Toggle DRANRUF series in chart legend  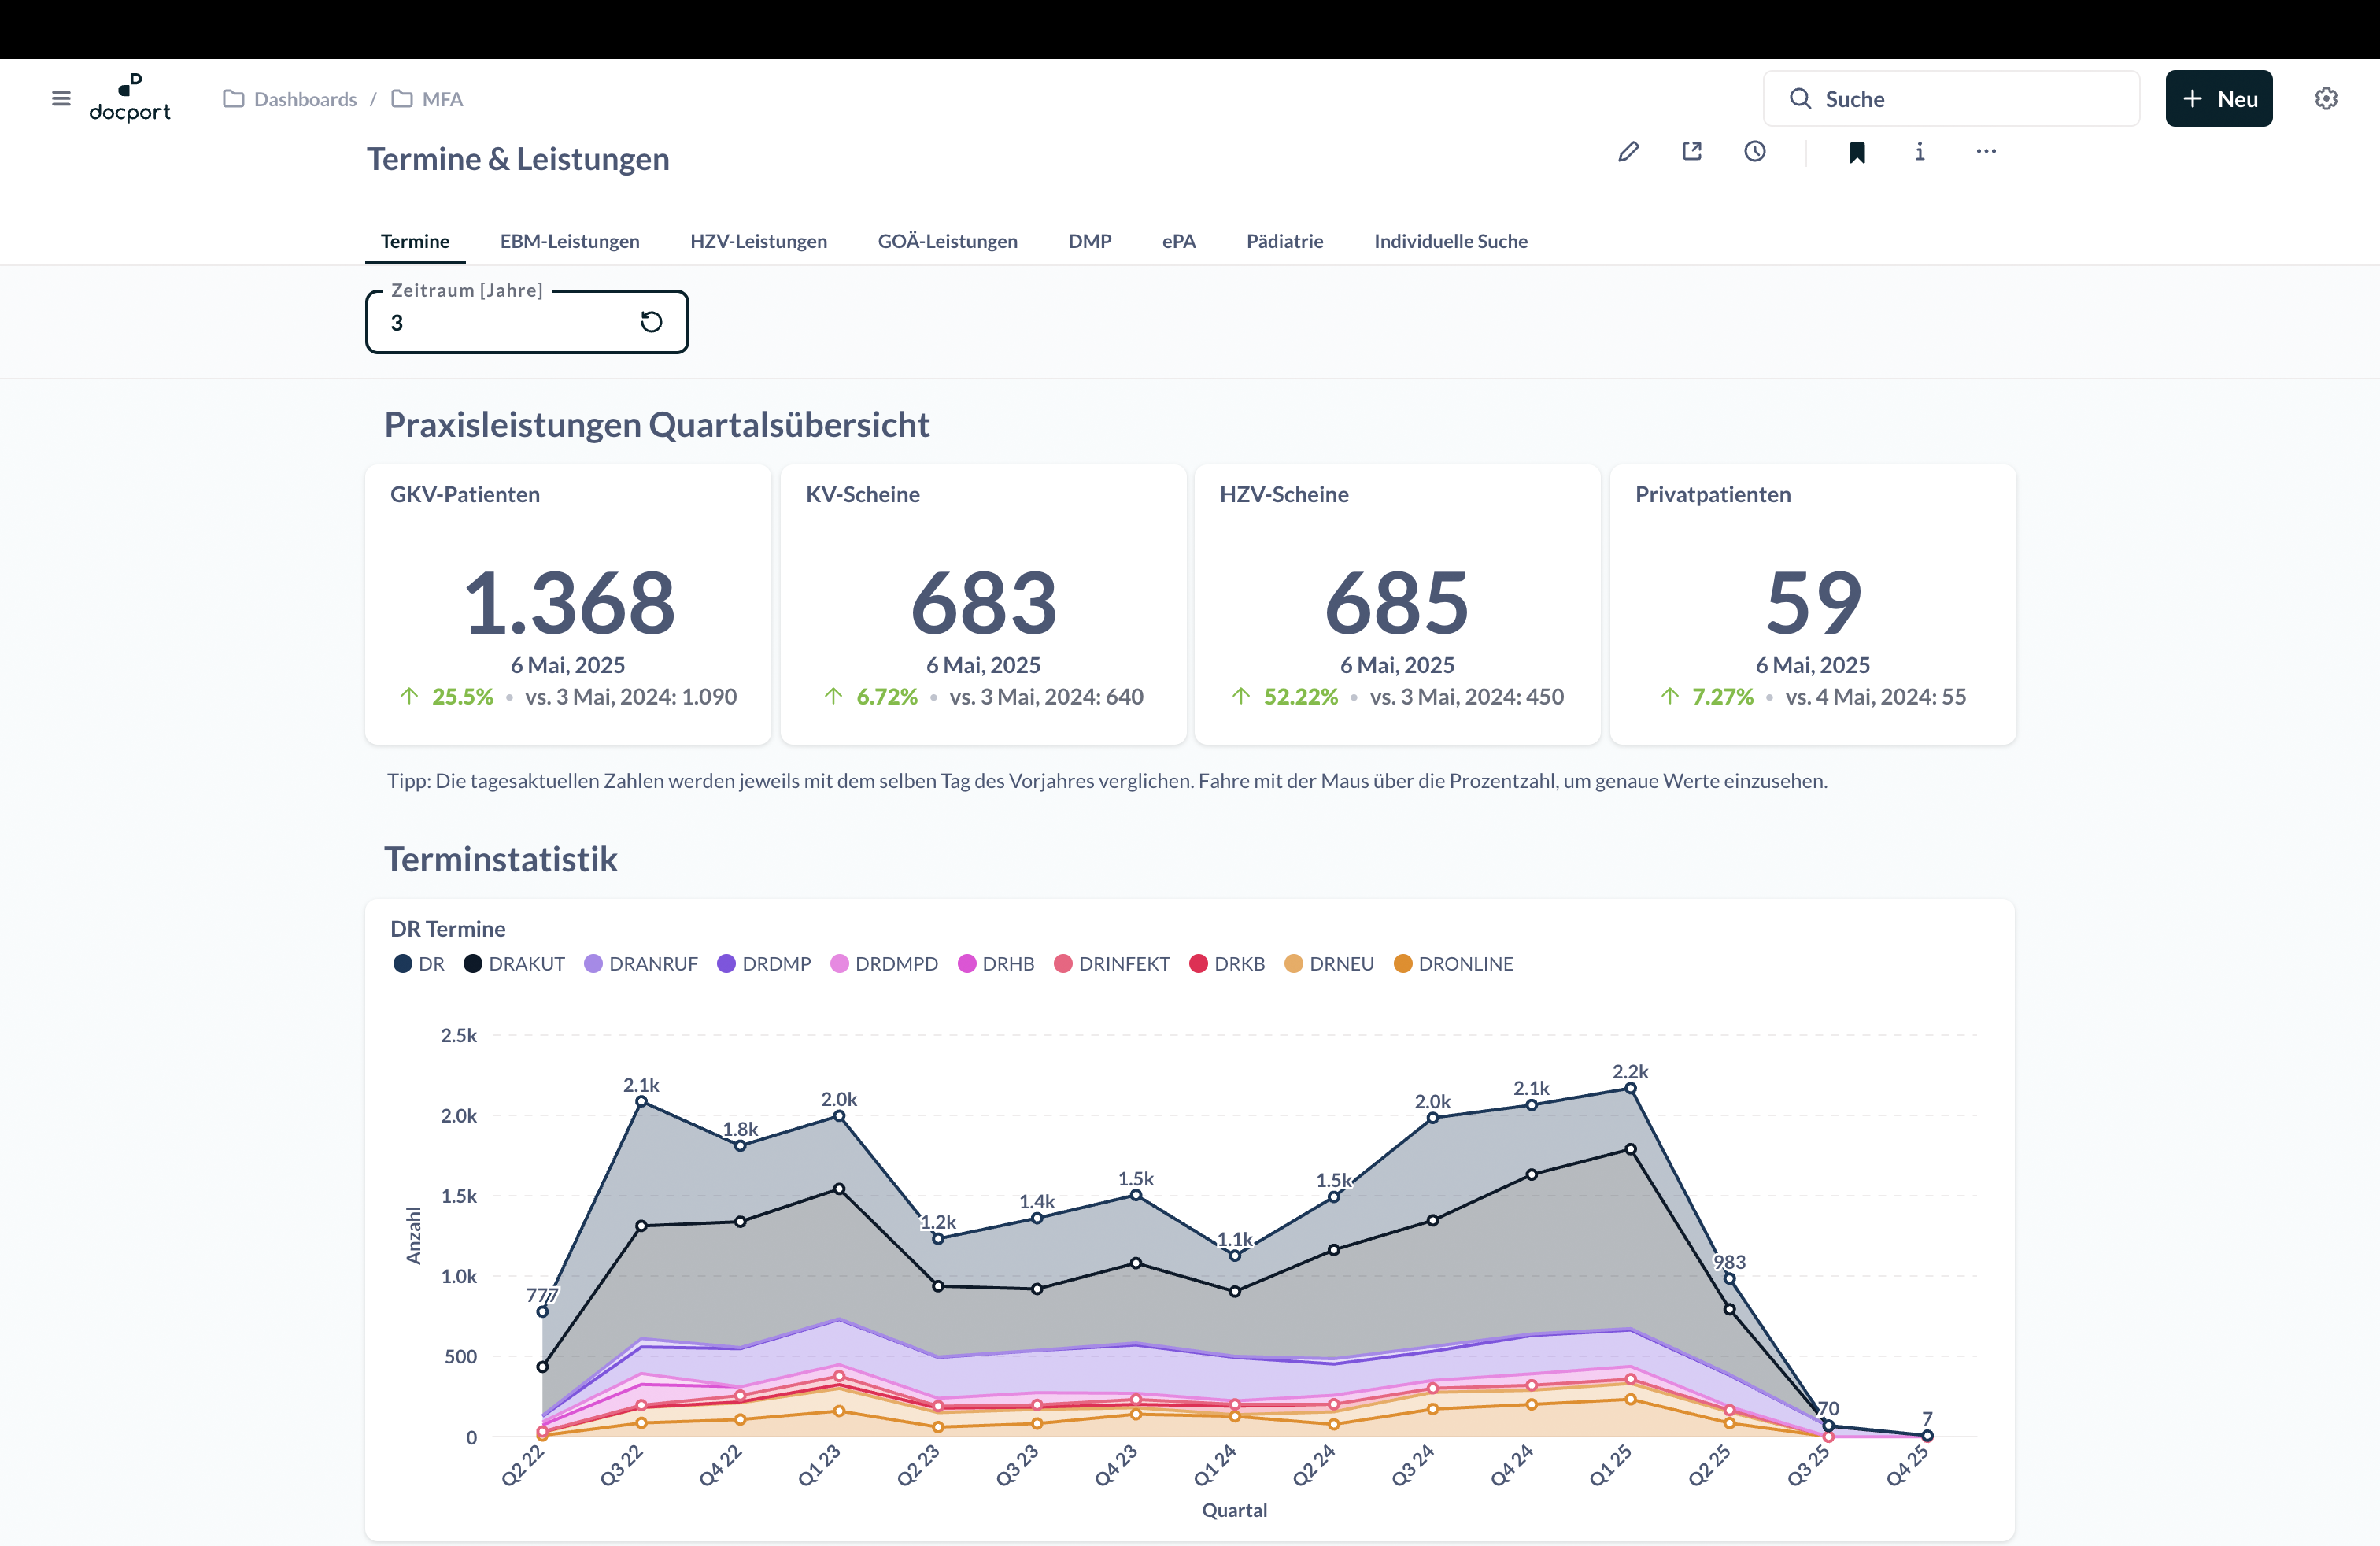coord(641,964)
